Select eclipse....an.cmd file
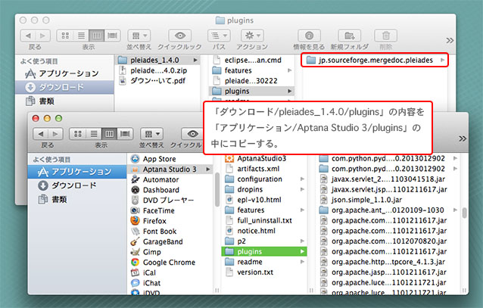The image size is (483, 308). tap(251, 60)
